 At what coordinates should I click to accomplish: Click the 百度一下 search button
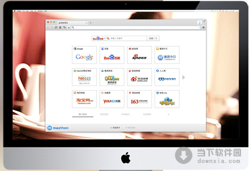(153, 38)
